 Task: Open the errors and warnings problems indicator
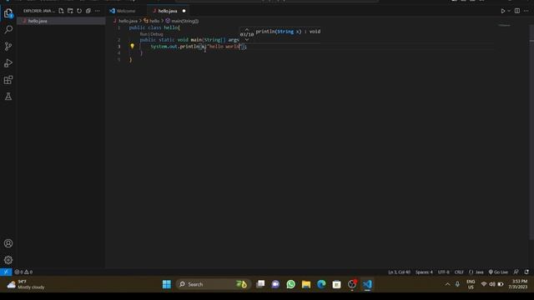click(x=24, y=272)
